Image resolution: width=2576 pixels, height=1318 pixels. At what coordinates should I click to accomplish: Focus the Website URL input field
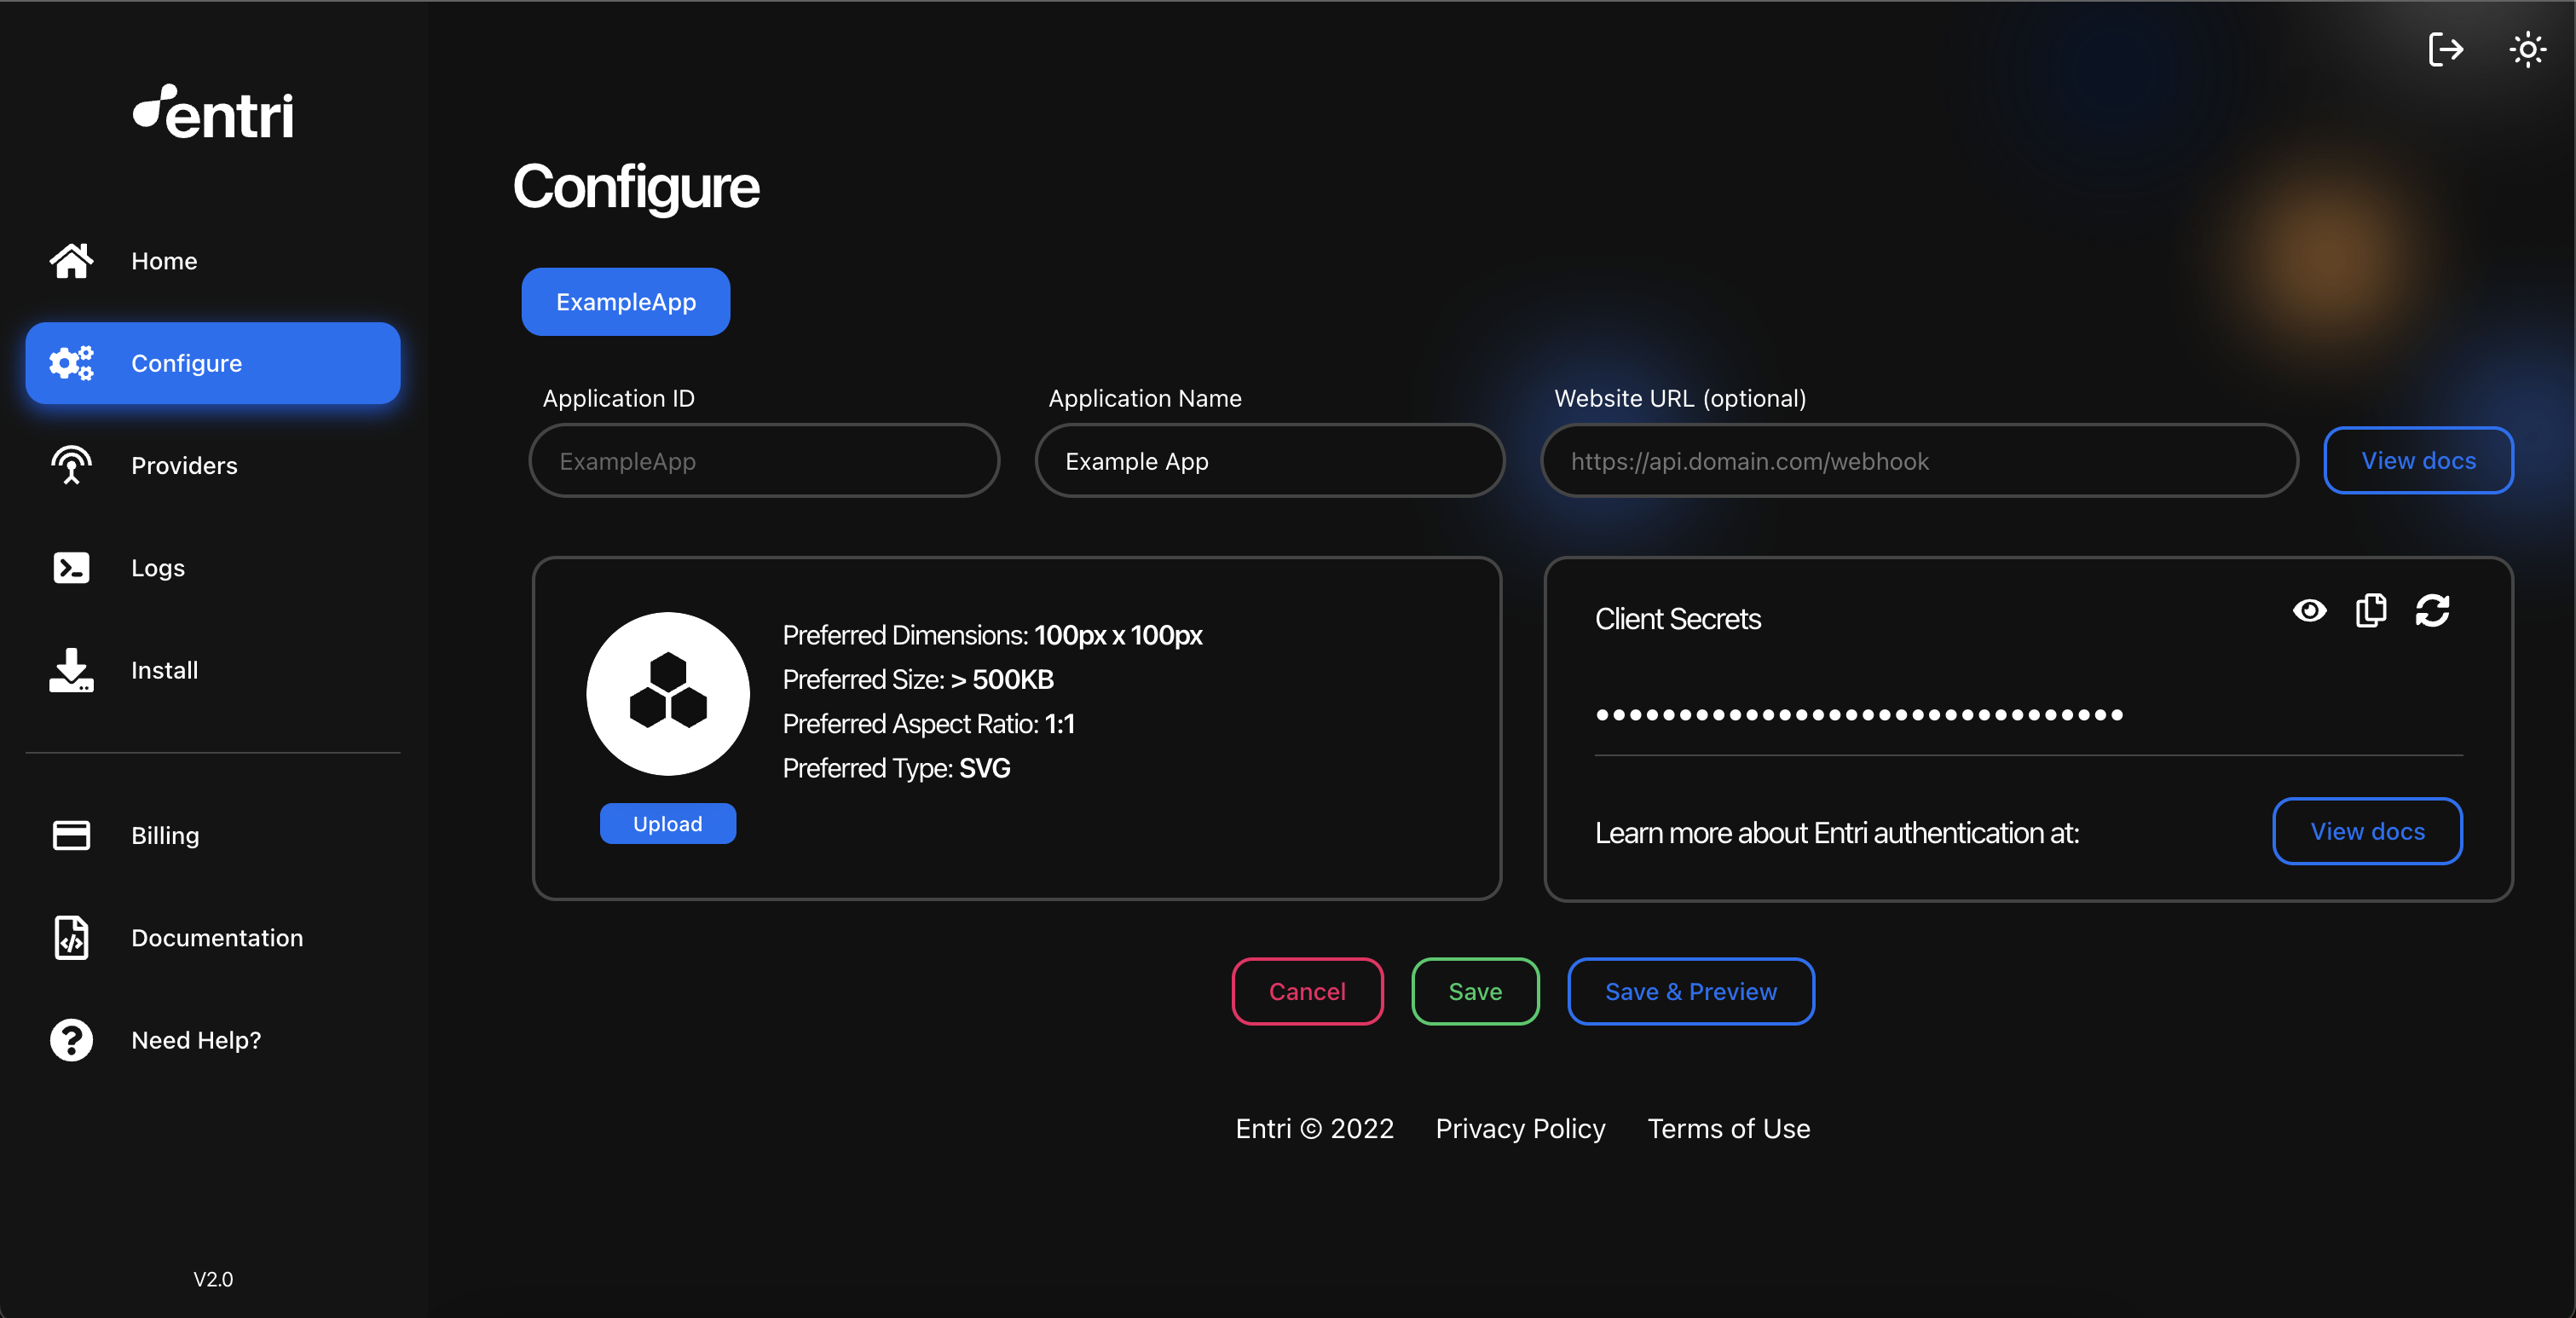(x=1918, y=461)
